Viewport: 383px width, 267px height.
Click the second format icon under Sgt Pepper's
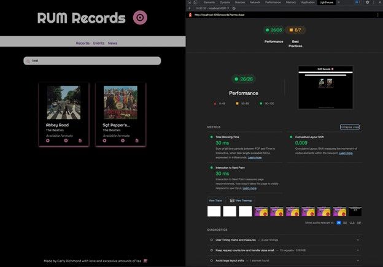click(123, 141)
